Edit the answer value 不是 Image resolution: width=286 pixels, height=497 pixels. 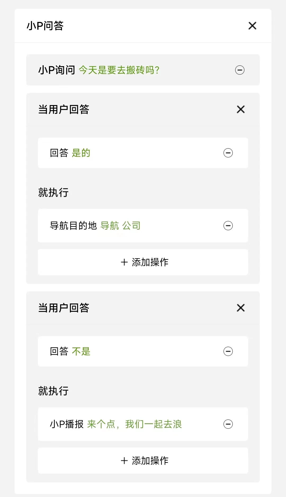pyautogui.click(x=81, y=351)
